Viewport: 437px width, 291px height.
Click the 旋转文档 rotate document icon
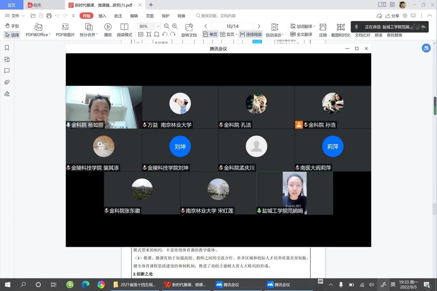189,27
